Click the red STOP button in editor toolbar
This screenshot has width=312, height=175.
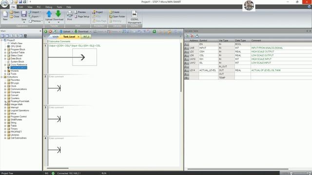click(x=50, y=31)
